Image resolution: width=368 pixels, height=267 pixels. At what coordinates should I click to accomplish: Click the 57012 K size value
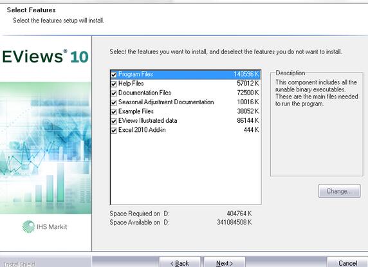click(x=248, y=83)
